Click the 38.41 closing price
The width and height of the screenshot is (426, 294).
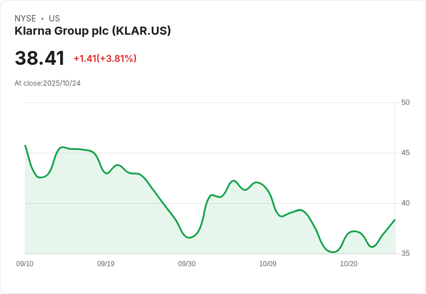pos(39,58)
